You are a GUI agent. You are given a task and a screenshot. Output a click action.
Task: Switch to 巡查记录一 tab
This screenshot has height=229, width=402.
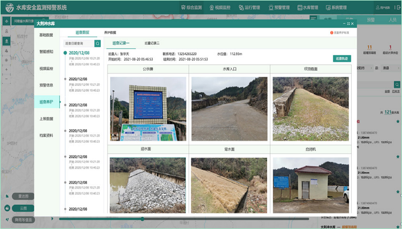pos(121,43)
